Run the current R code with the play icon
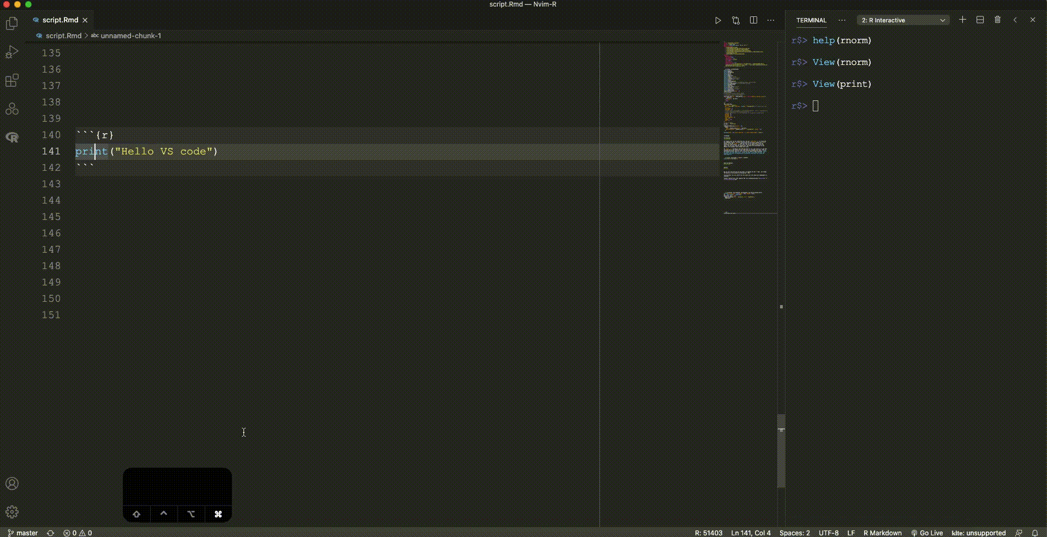The width and height of the screenshot is (1047, 537). click(718, 20)
